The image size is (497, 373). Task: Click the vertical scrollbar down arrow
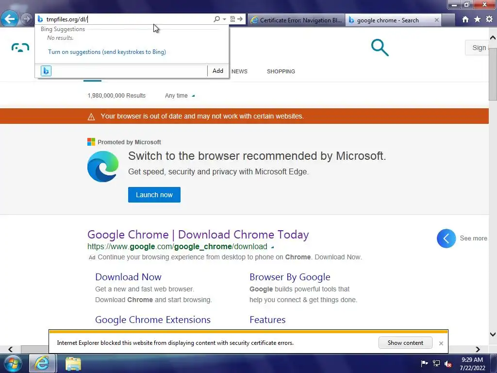coord(493,334)
